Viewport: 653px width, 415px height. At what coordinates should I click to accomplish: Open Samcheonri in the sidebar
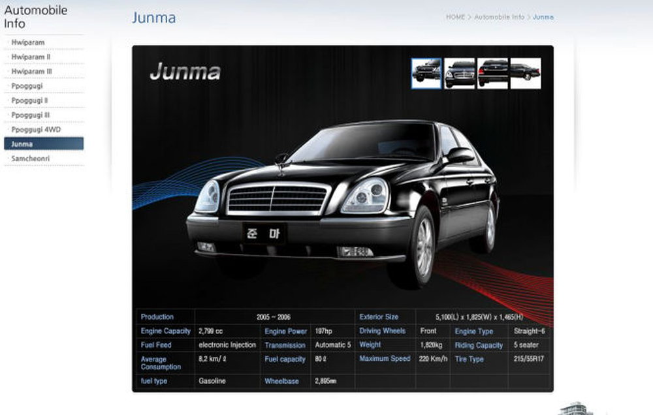click(x=31, y=159)
